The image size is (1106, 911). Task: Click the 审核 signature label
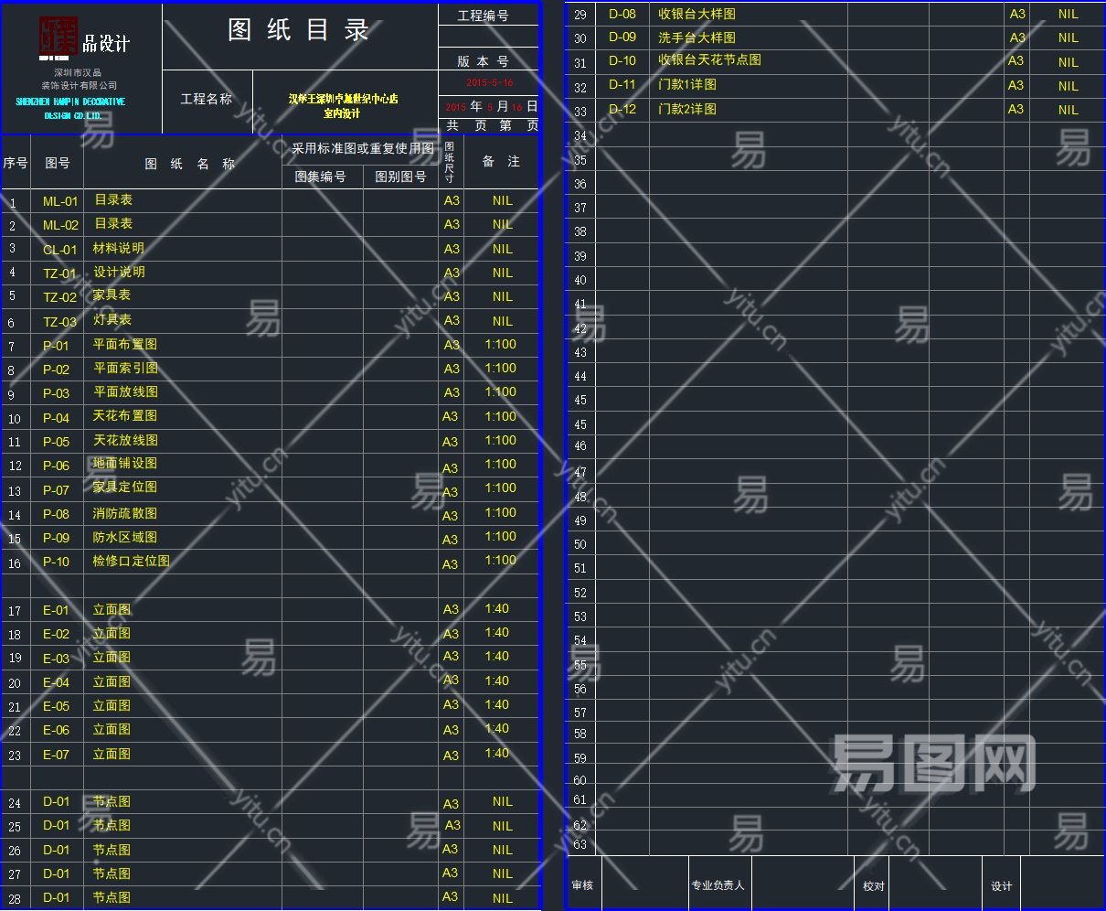point(582,885)
